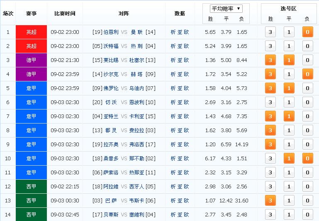This screenshot has height=221, width=319.
Task: Select draw 1 for 萨索洛 vs 热那亚
Action: tap(289, 172)
